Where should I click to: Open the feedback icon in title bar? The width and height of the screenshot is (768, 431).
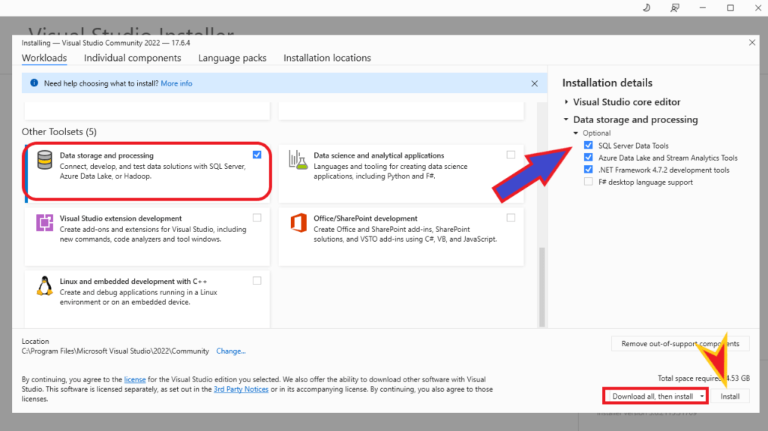[x=675, y=8]
